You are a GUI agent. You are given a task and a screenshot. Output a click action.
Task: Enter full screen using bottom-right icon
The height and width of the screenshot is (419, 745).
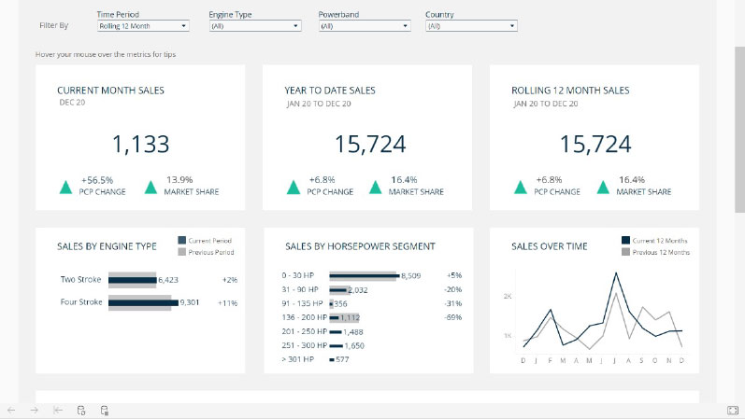(x=732, y=410)
